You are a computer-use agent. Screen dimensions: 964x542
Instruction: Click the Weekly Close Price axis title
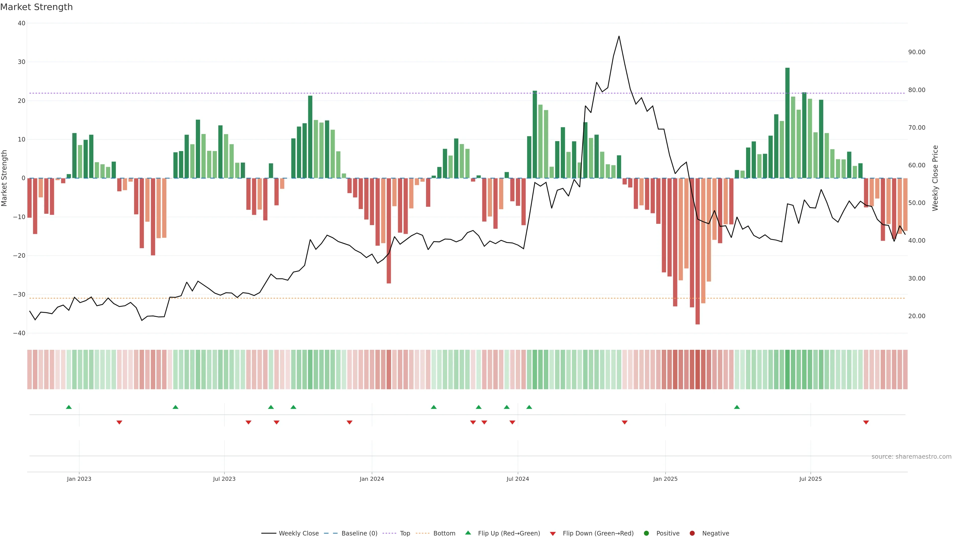tap(935, 178)
